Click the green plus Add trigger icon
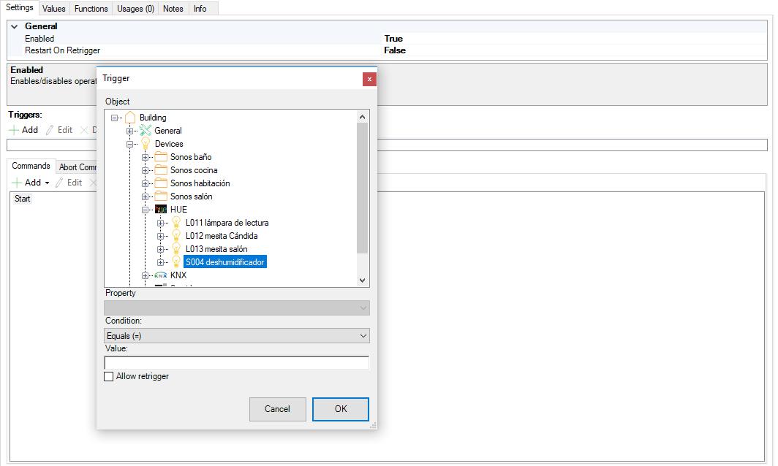The width and height of the screenshot is (778, 466). click(14, 130)
